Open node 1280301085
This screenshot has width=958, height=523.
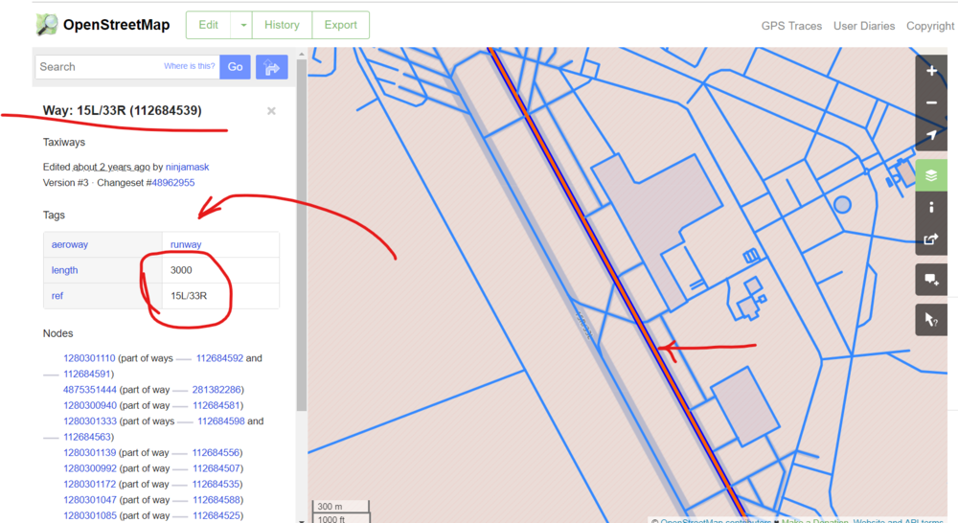90,515
